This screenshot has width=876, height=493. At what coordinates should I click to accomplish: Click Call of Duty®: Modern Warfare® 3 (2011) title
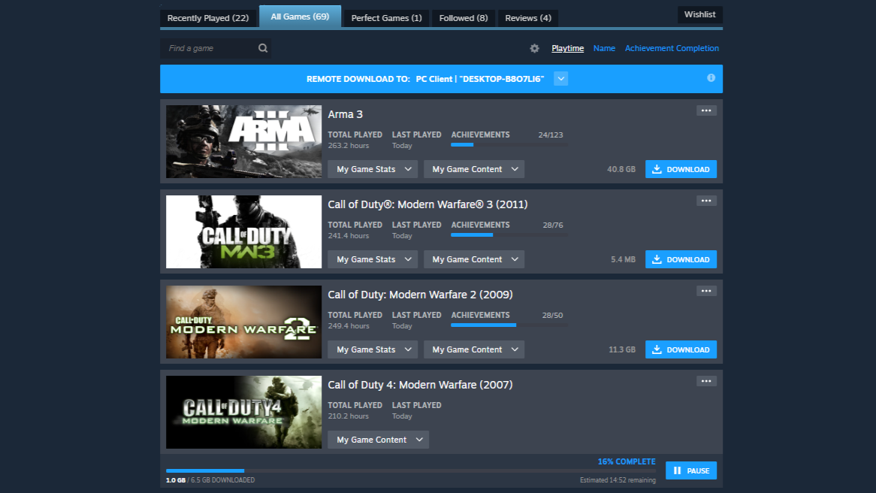coord(427,204)
